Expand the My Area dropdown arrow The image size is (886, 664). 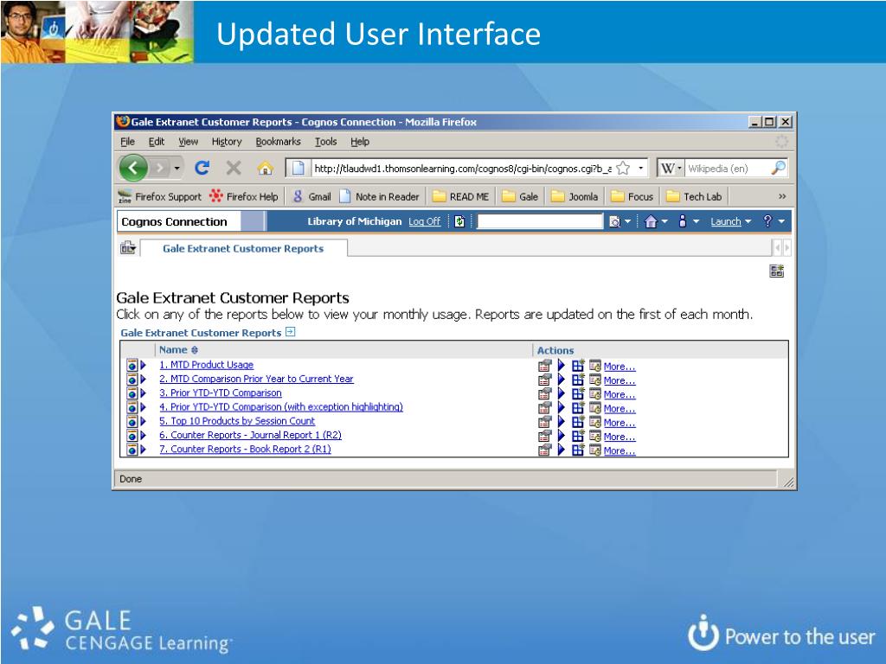[697, 221]
